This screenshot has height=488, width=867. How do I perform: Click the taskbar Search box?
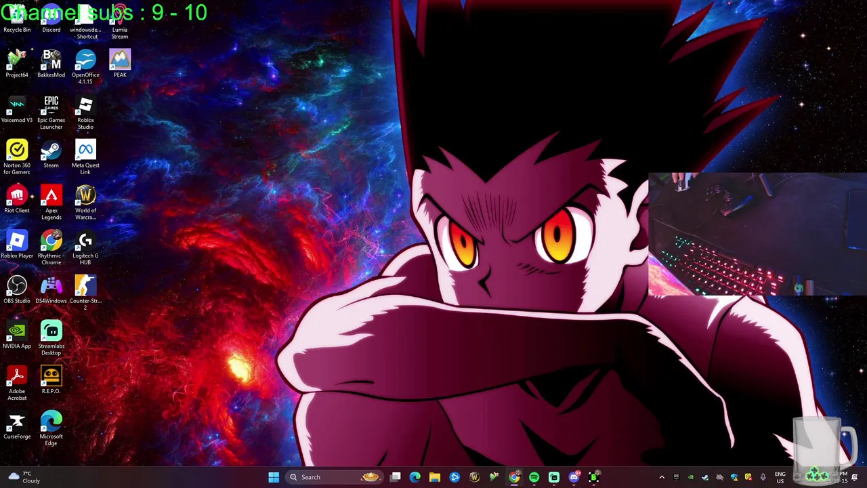(335, 477)
